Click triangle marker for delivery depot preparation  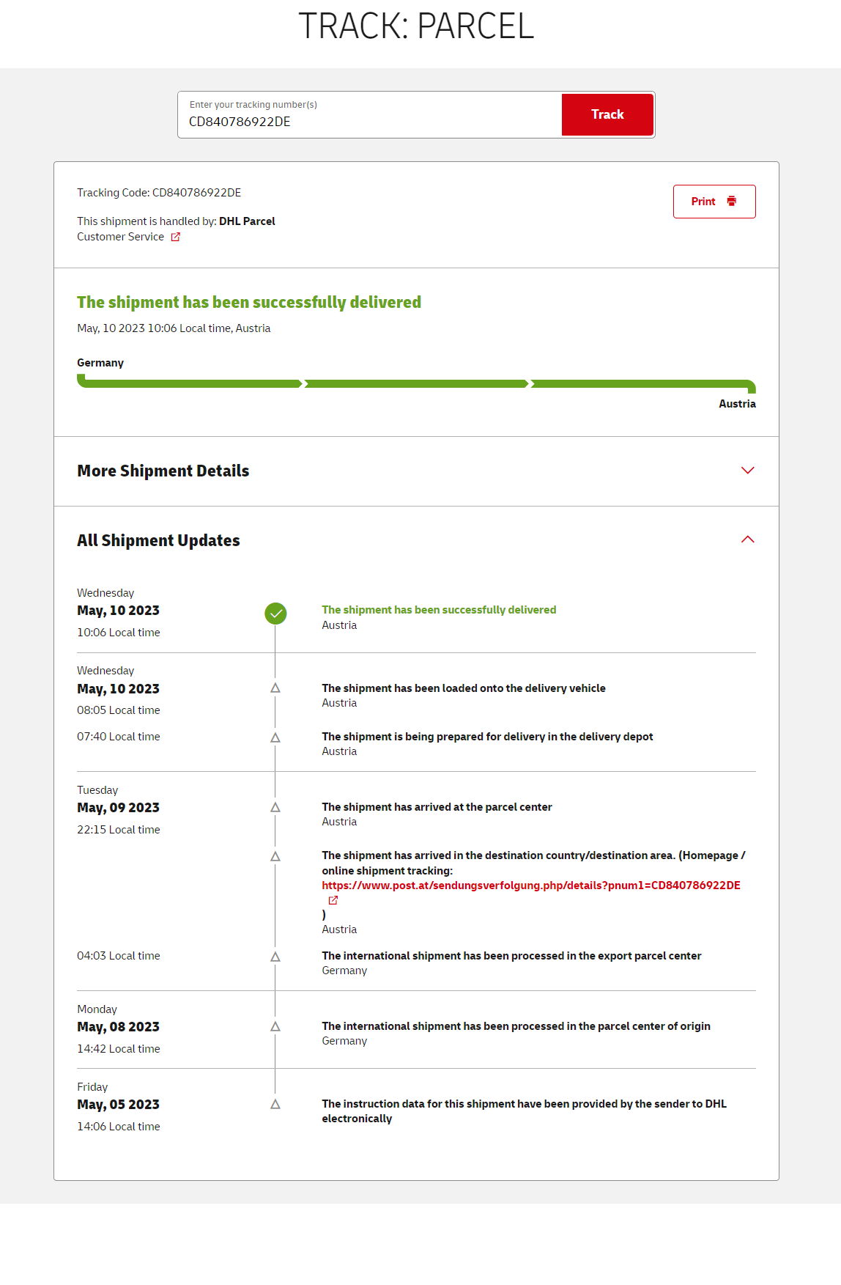tap(275, 737)
